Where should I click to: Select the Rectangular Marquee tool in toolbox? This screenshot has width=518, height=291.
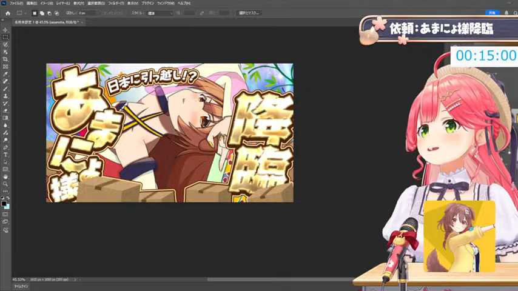(x=5, y=38)
